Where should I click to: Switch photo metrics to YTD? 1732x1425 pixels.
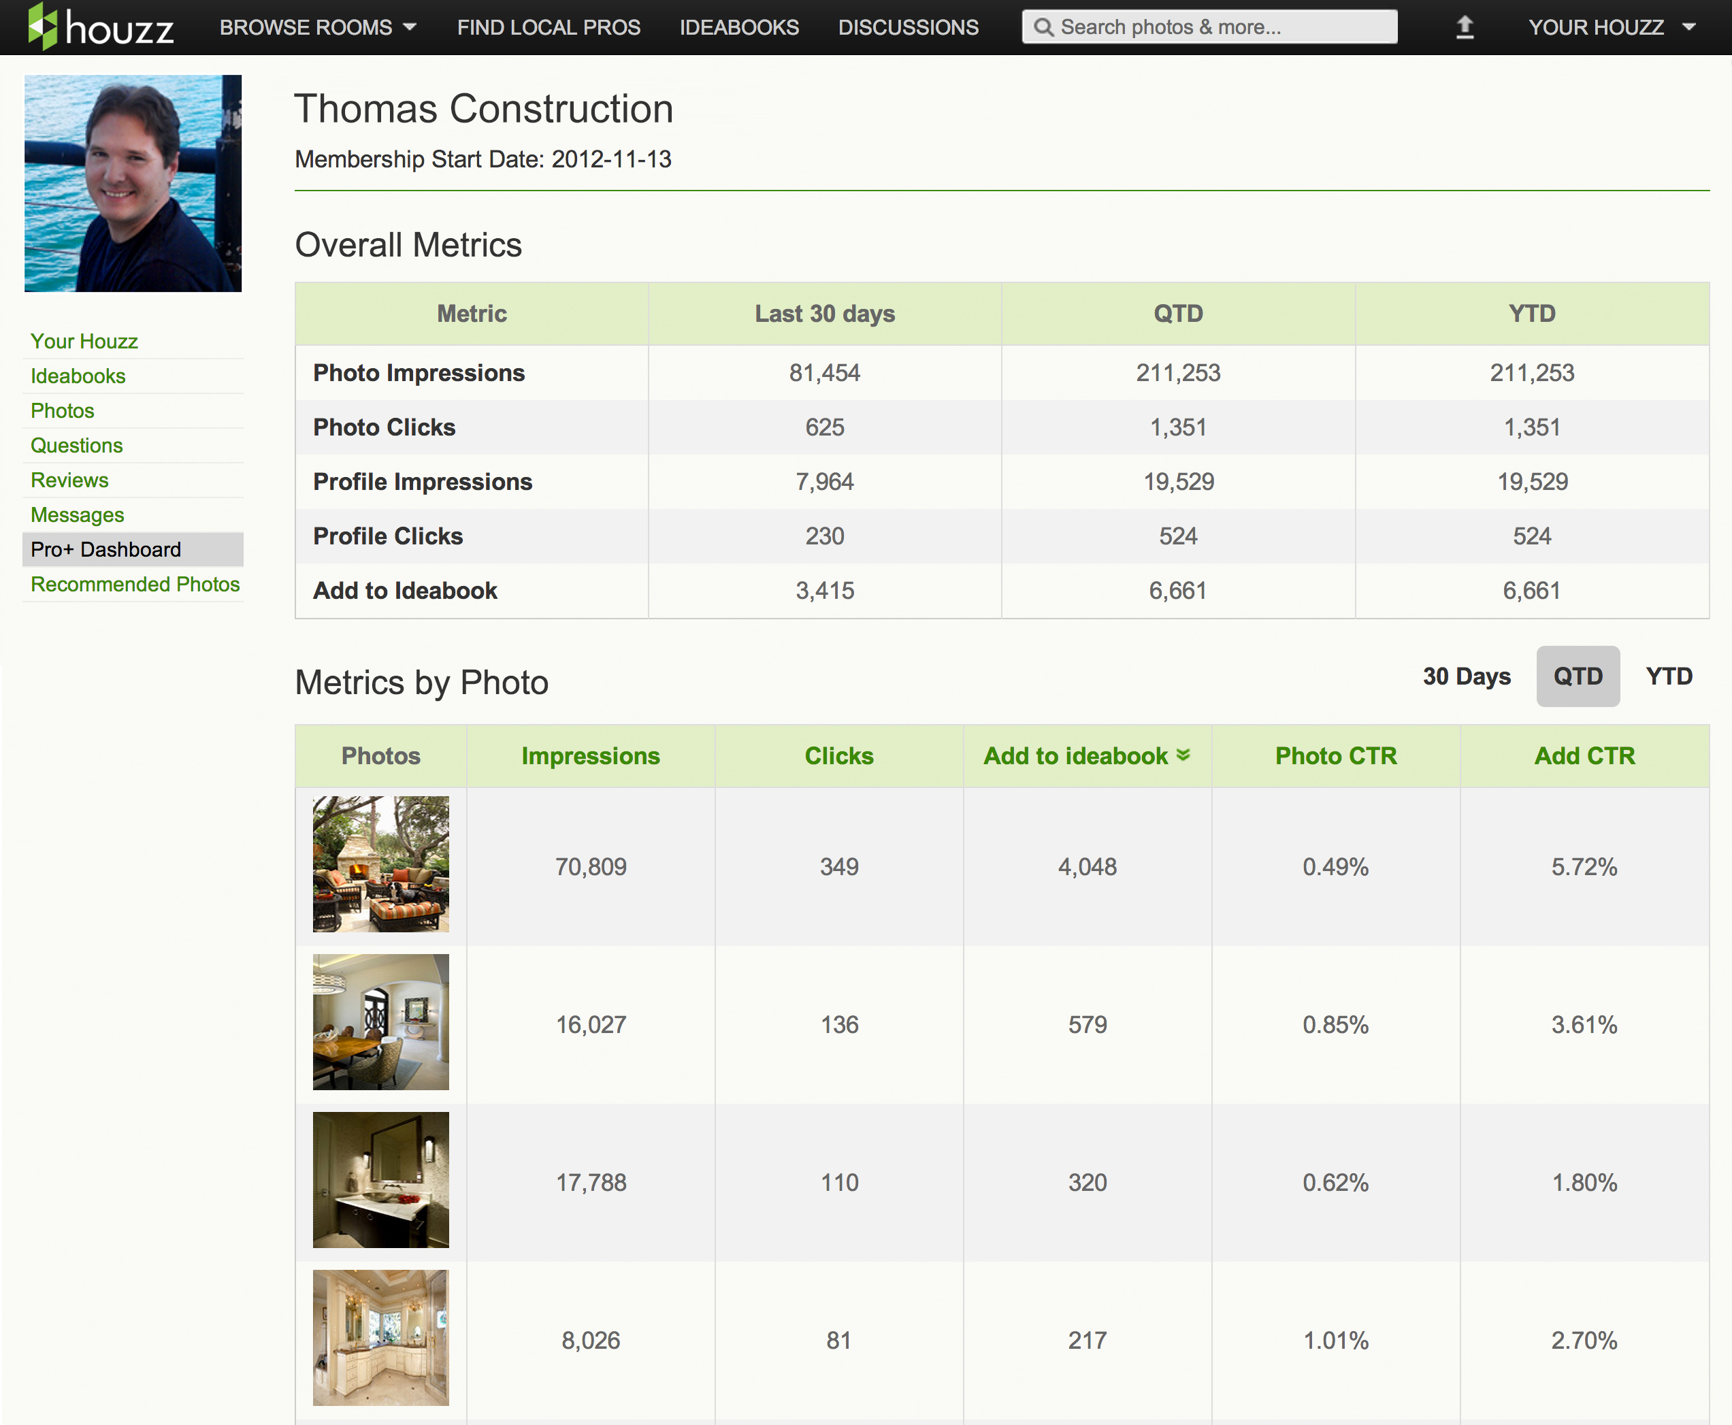point(1668,676)
